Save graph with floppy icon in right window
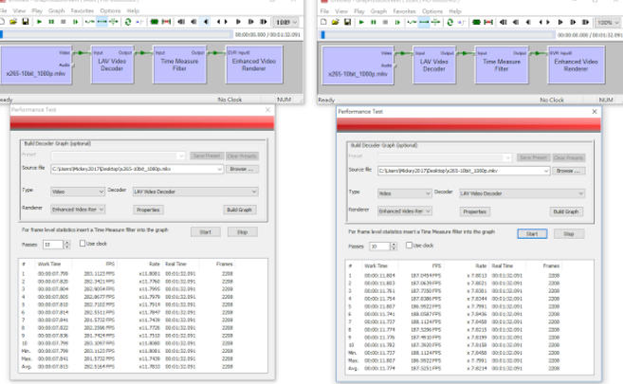 tap(347, 22)
